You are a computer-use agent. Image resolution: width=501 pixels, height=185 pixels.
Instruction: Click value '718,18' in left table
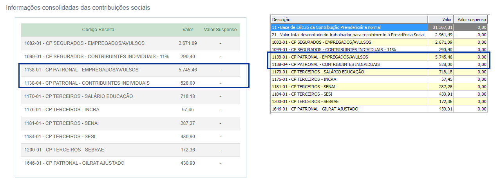click(188, 96)
